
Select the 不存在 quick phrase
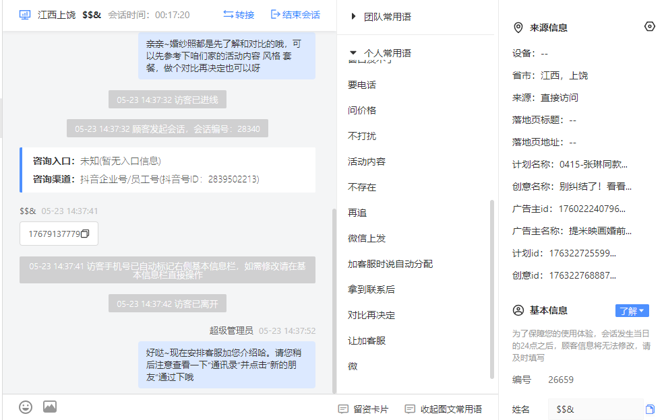(x=362, y=187)
